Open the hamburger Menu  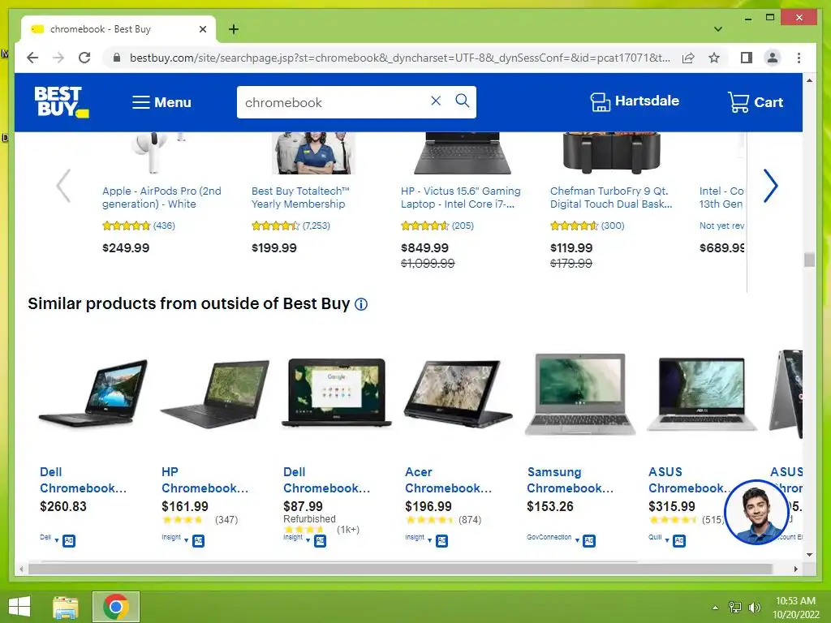161,102
